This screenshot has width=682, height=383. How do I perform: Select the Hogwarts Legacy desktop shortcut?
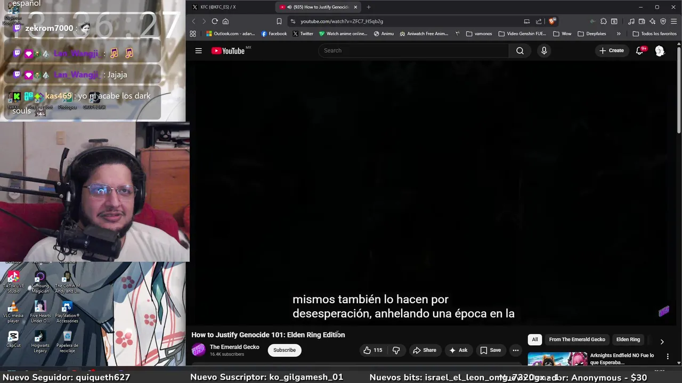(x=40, y=342)
